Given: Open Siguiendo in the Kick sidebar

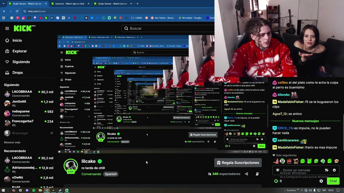Looking at the screenshot, I should tap(18, 62).
